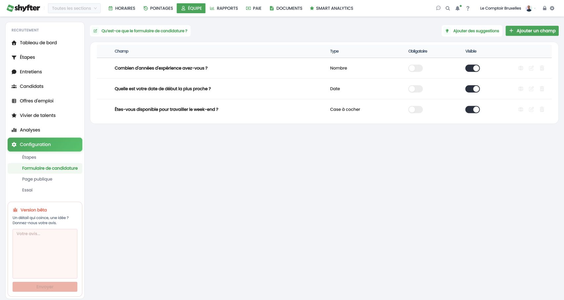
Task: Delete the week-end availability field
Action: (x=542, y=109)
